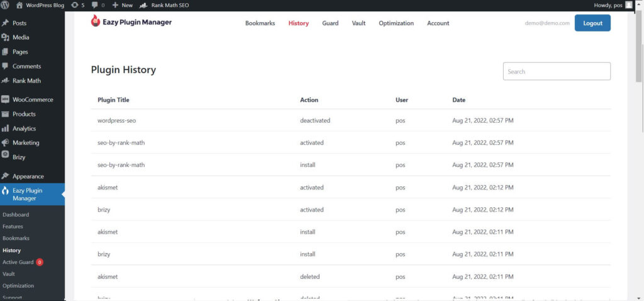Screen dimensions: 644x301
Task: Click the Active Guard red 0 badge
Action: [40, 262]
